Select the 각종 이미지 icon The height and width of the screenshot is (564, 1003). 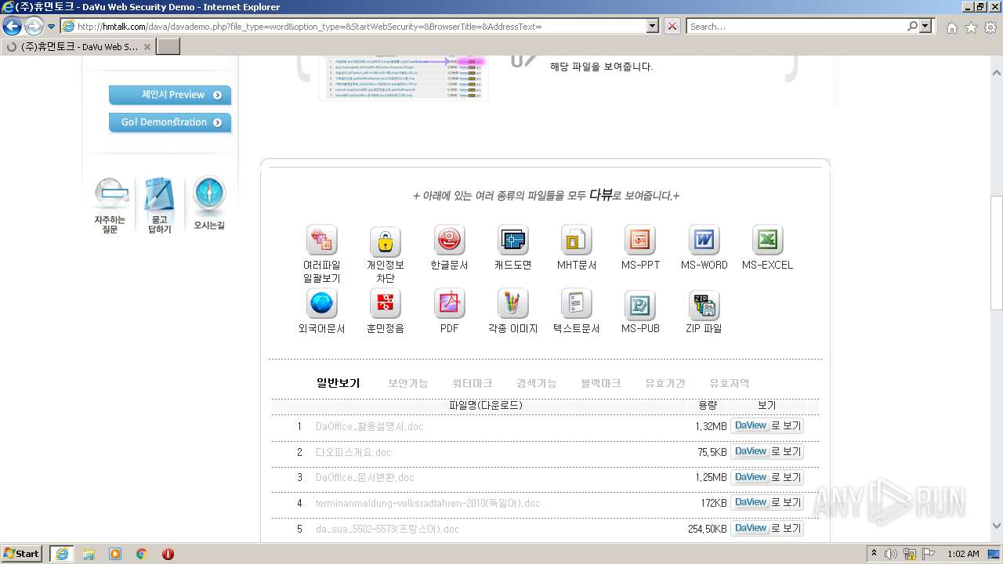pyautogui.click(x=512, y=304)
